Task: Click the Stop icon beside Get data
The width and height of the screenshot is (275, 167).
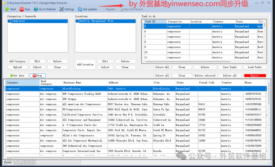Action: click(x=34, y=75)
